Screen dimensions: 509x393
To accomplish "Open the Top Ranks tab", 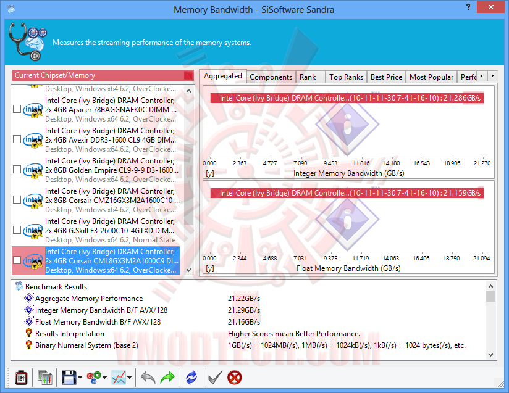I will point(346,77).
